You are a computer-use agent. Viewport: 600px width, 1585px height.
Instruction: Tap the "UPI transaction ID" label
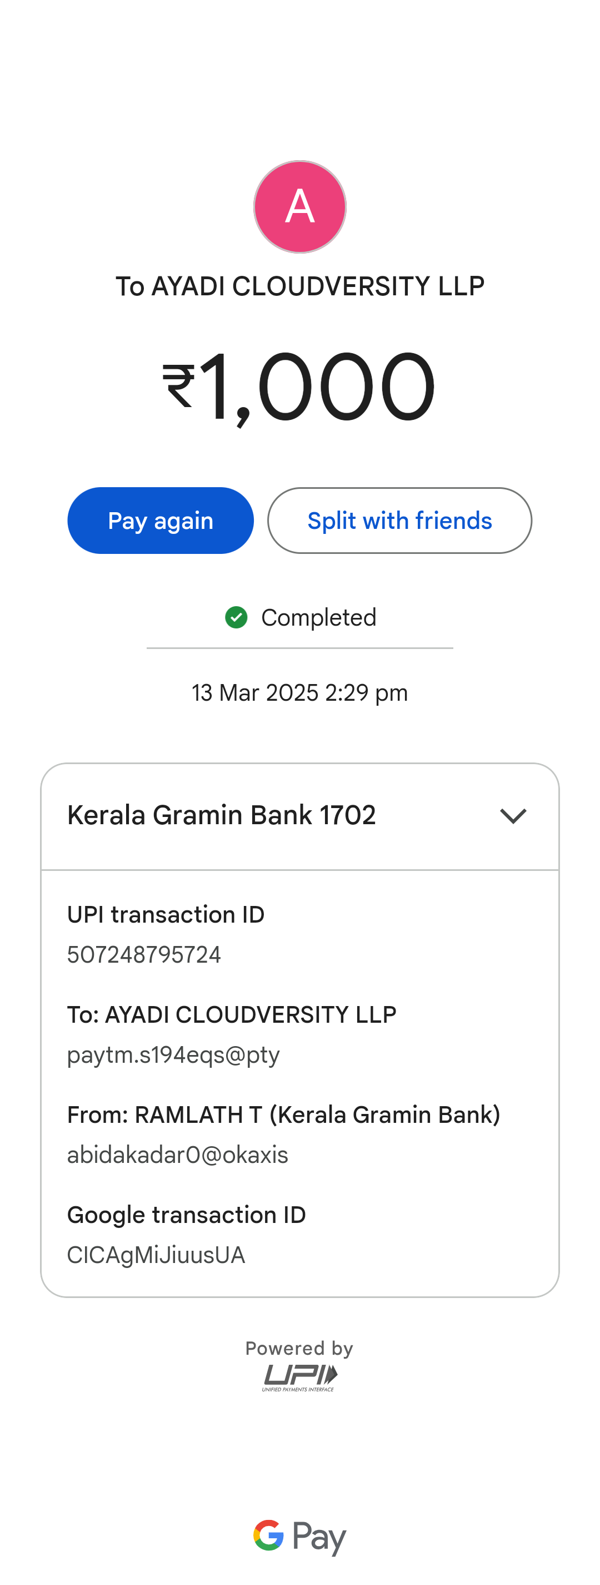tap(166, 914)
